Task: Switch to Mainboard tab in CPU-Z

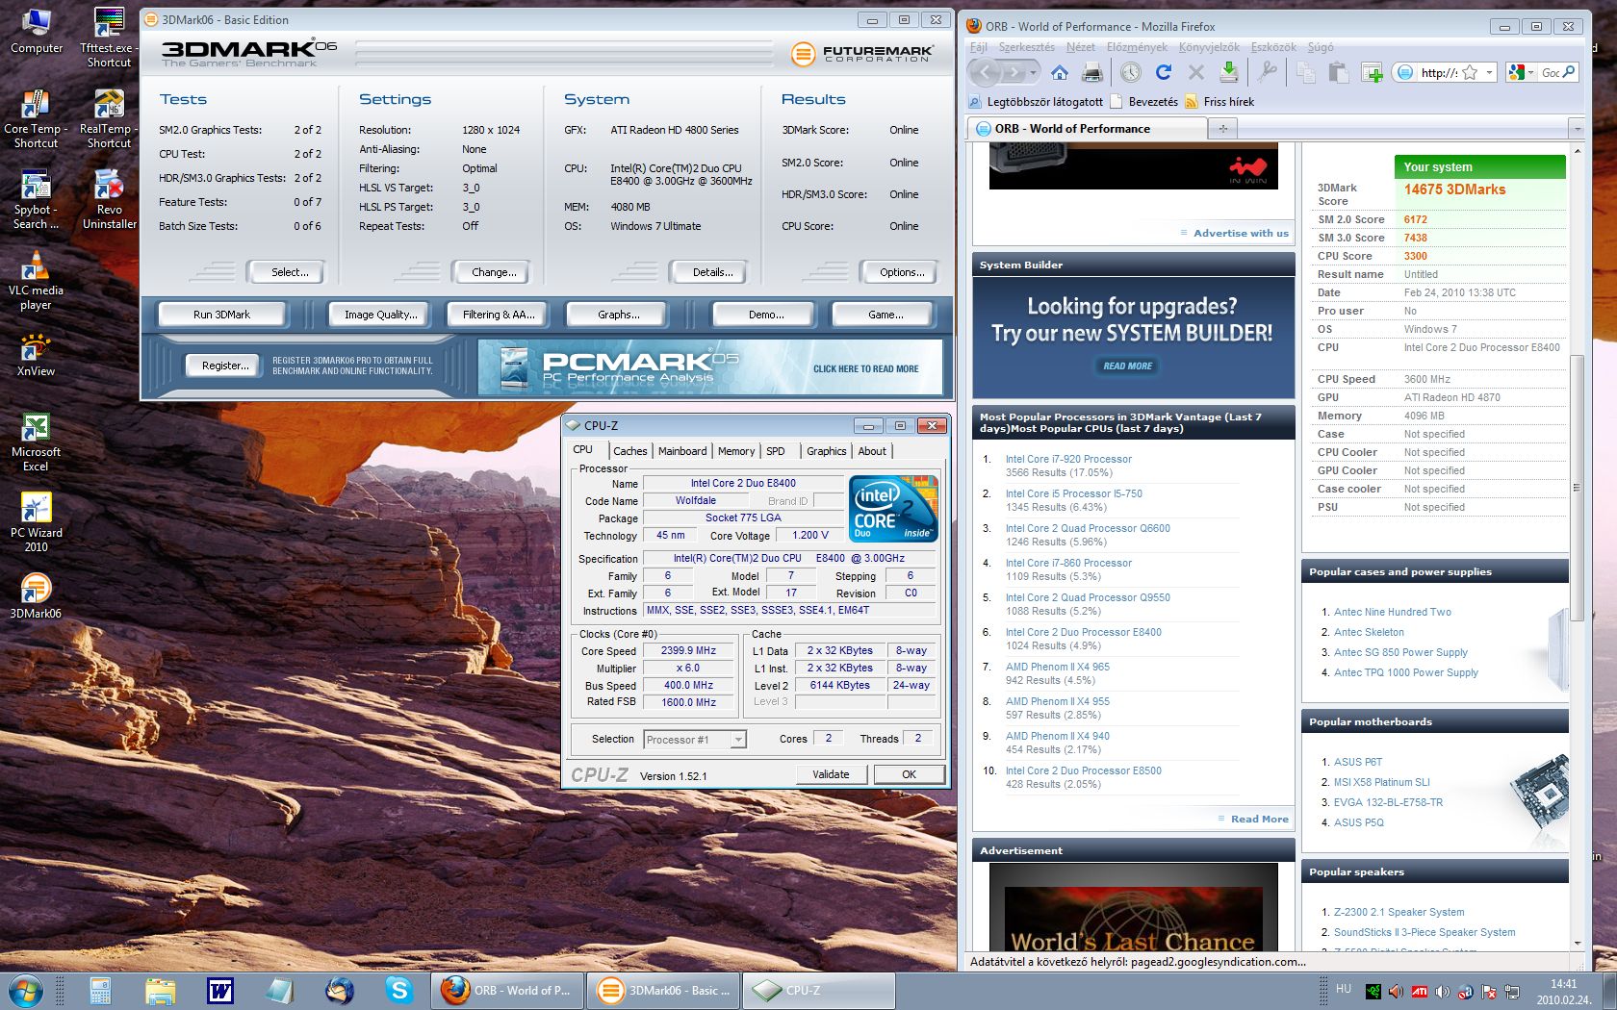Action: click(682, 451)
